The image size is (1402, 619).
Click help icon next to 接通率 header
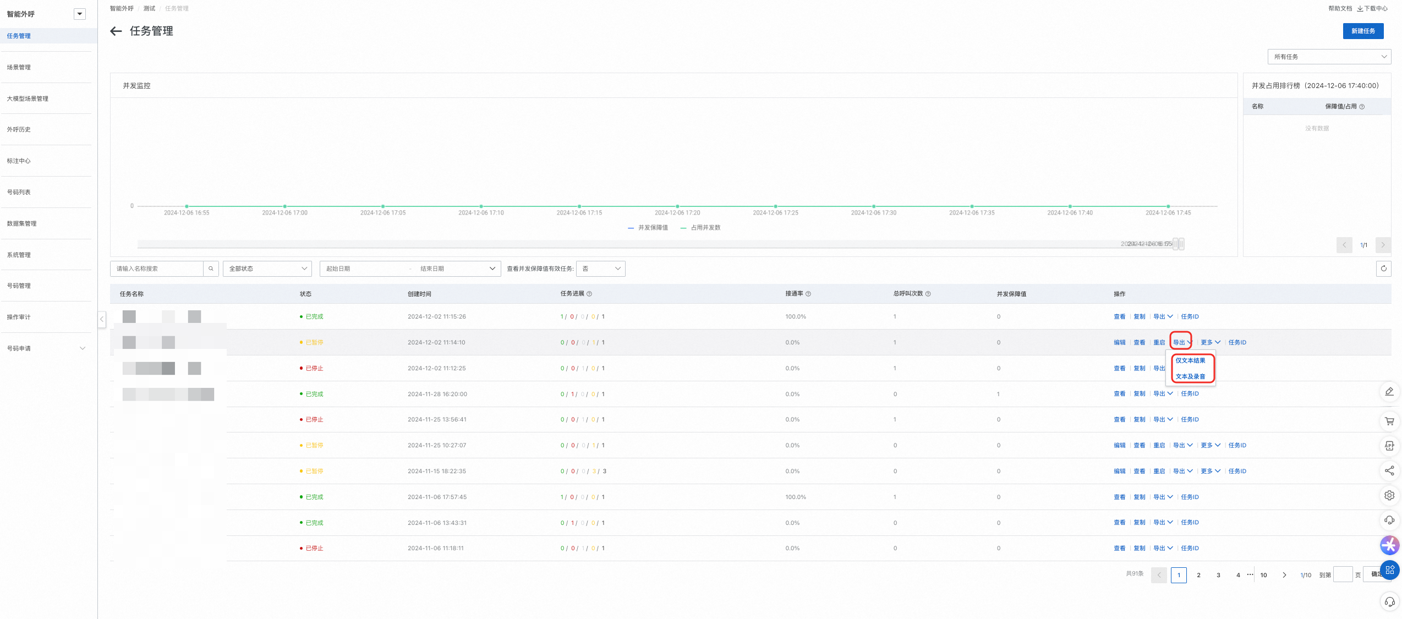[x=808, y=294]
